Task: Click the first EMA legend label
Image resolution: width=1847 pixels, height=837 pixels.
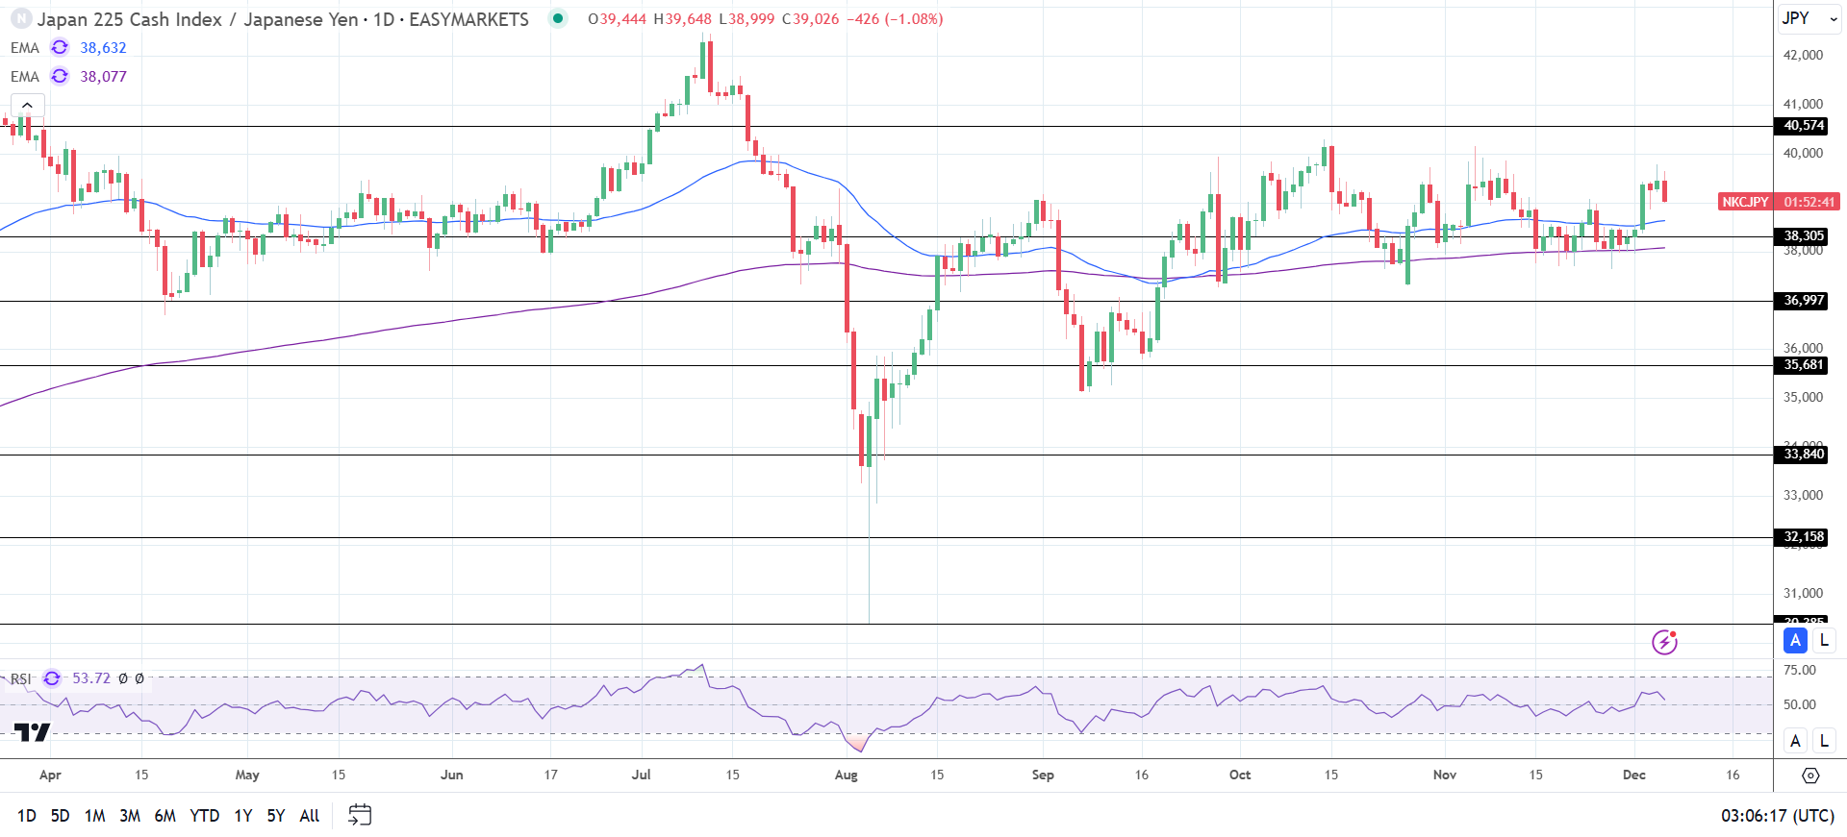Action: tap(25, 48)
